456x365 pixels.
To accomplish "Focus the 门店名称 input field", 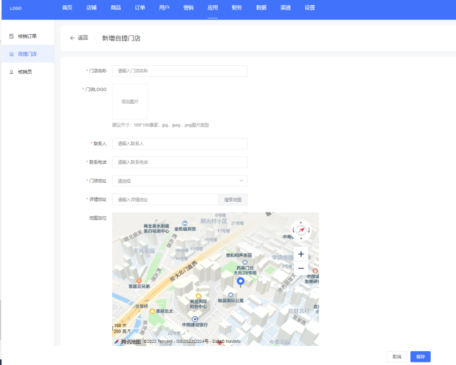I will (x=180, y=71).
